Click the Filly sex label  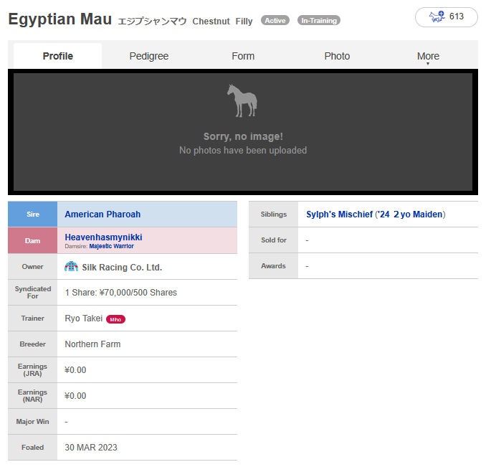(244, 22)
